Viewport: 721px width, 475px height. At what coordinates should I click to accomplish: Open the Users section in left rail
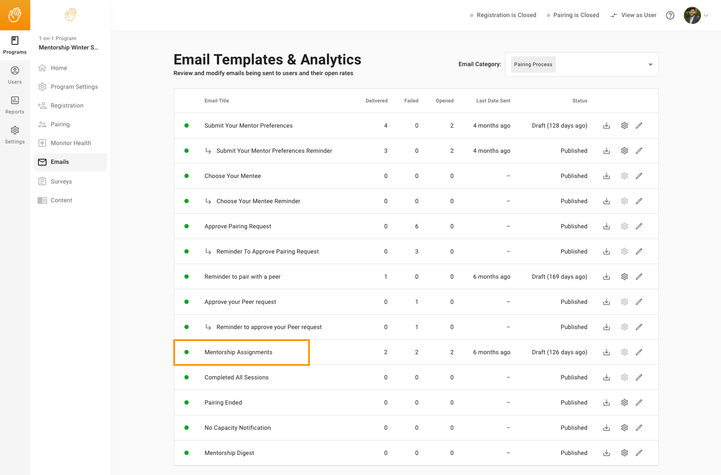(x=15, y=75)
